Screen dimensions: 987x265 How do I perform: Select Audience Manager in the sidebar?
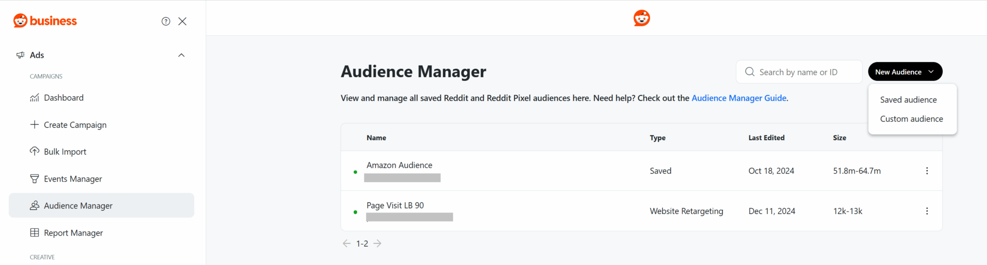(101, 206)
